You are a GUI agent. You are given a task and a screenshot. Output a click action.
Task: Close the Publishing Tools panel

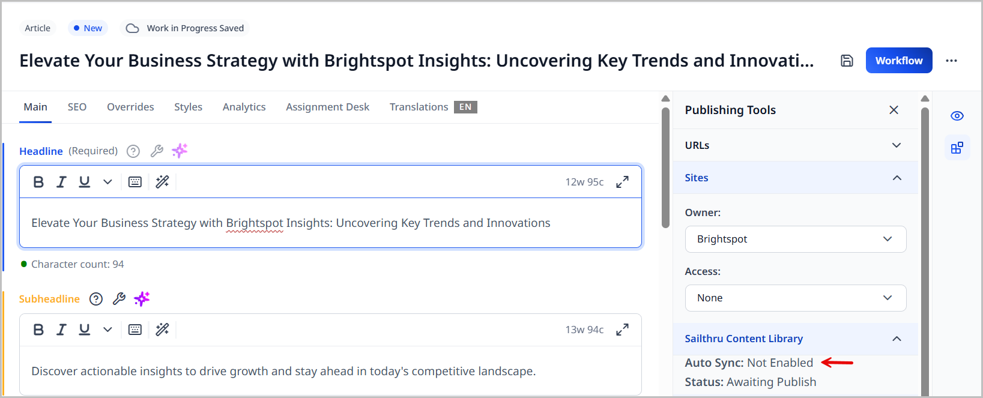[894, 110]
